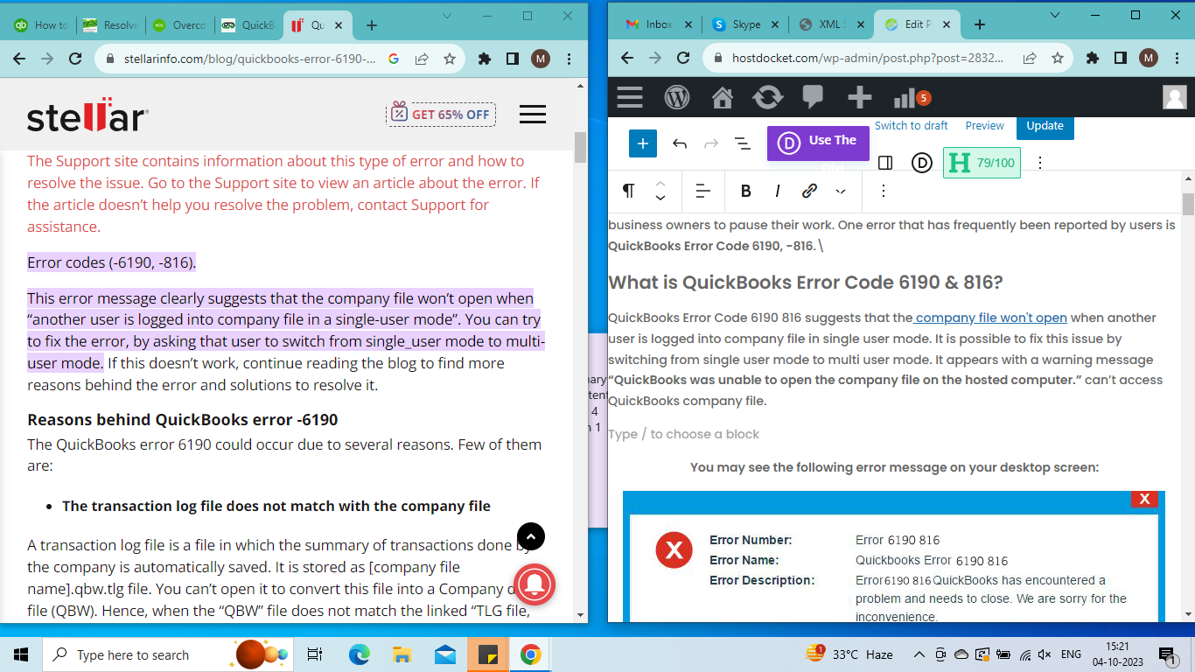
Task: Go back in the stellarinfo browser window
Action: pos(19,59)
